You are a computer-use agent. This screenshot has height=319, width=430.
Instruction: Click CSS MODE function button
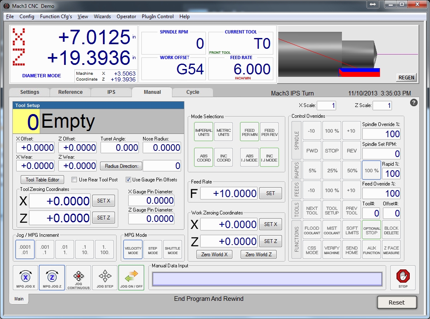312,250
